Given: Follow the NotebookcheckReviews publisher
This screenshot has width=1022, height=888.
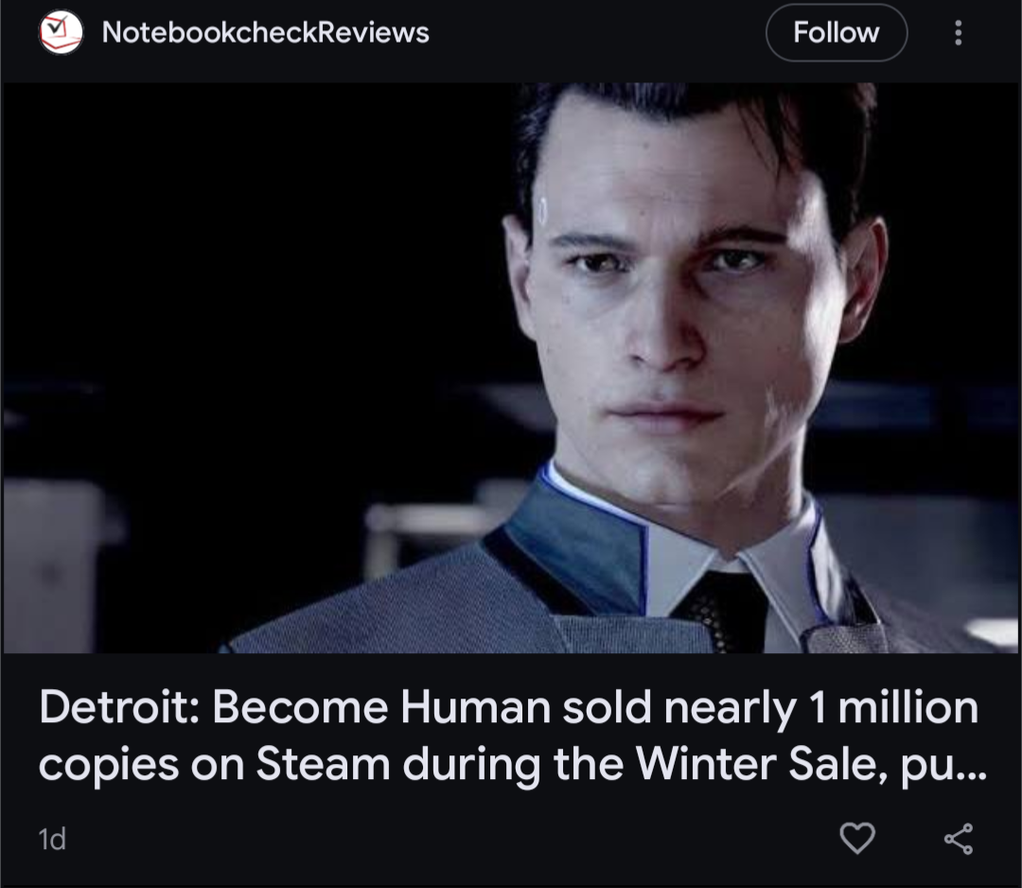Looking at the screenshot, I should tap(837, 32).
